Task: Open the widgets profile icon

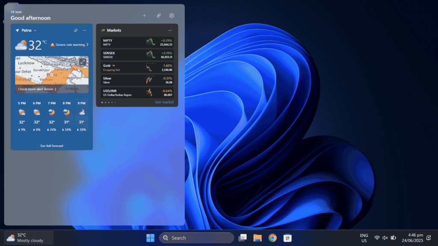Action: (159, 16)
